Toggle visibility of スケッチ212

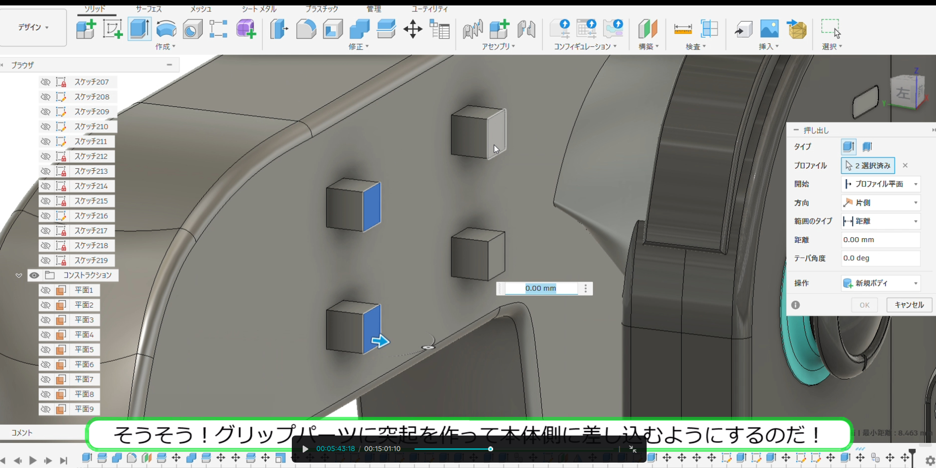(x=46, y=156)
